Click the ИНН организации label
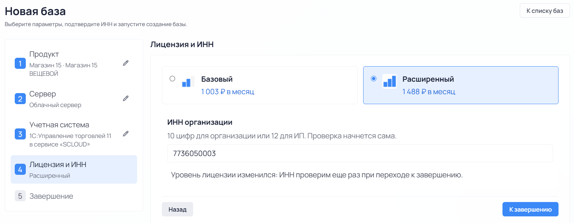The image size is (574, 223). pyautogui.click(x=200, y=123)
